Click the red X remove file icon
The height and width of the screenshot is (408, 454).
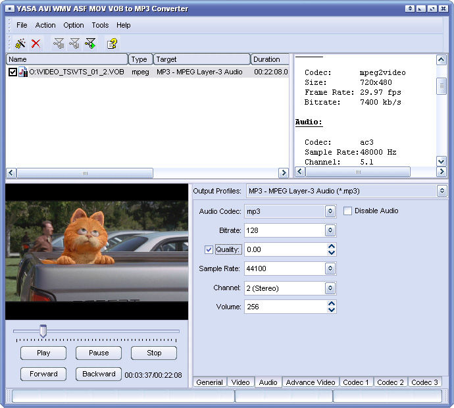(36, 43)
